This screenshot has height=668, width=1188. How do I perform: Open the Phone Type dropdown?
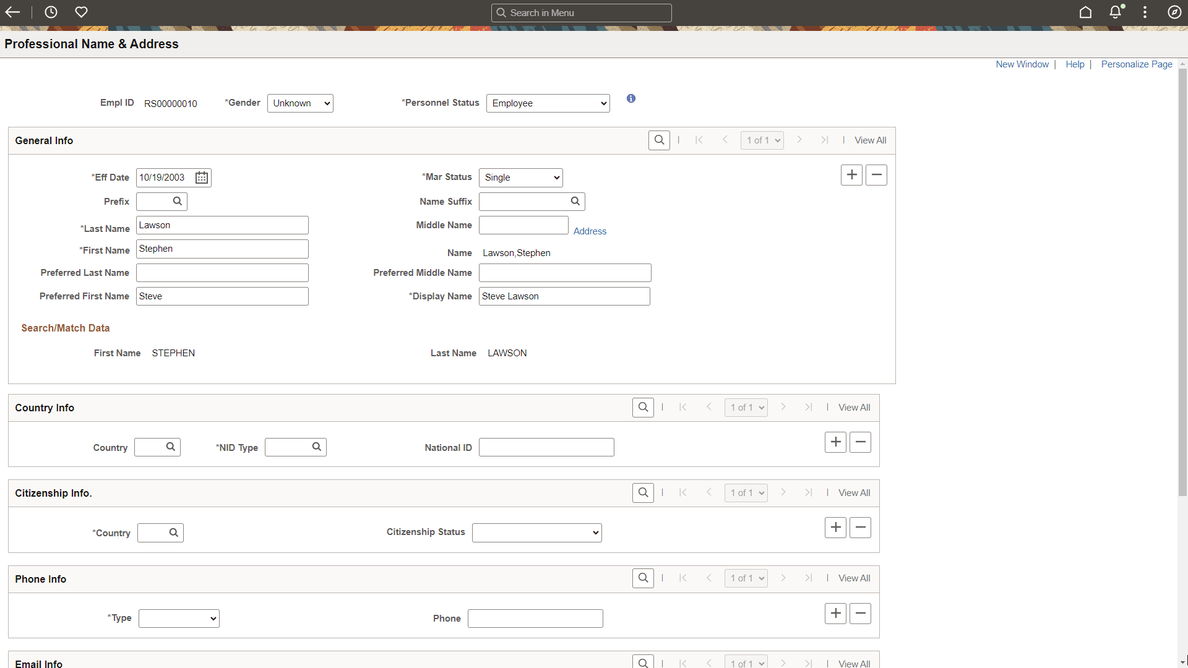[178, 618]
